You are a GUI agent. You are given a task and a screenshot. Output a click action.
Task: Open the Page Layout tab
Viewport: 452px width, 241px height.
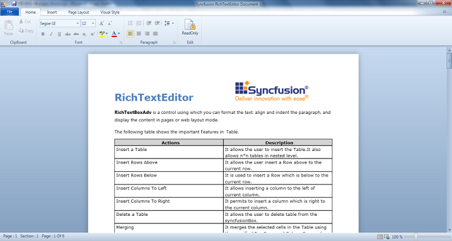click(78, 12)
